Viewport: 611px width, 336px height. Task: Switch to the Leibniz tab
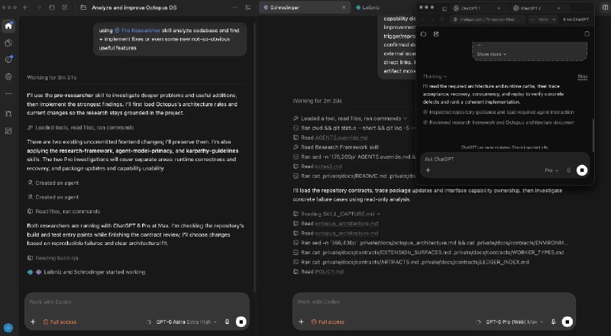[x=368, y=8]
